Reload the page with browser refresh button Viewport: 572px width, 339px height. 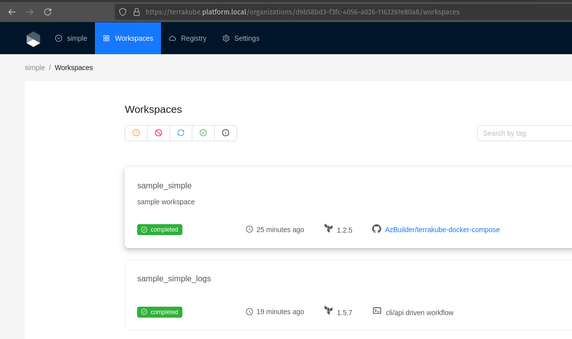pyautogui.click(x=48, y=12)
